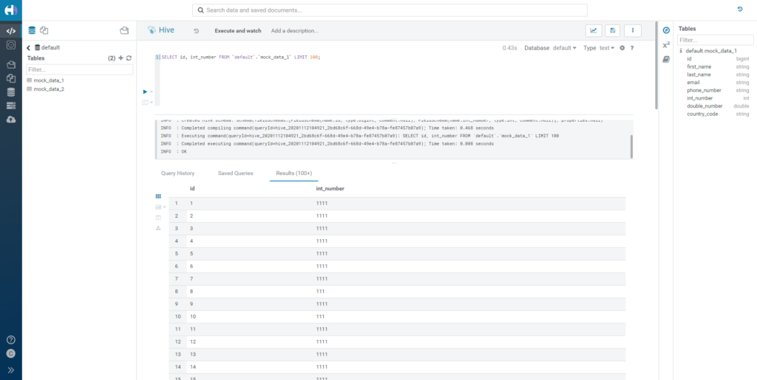Click the search data and saved documents box

coord(390,10)
